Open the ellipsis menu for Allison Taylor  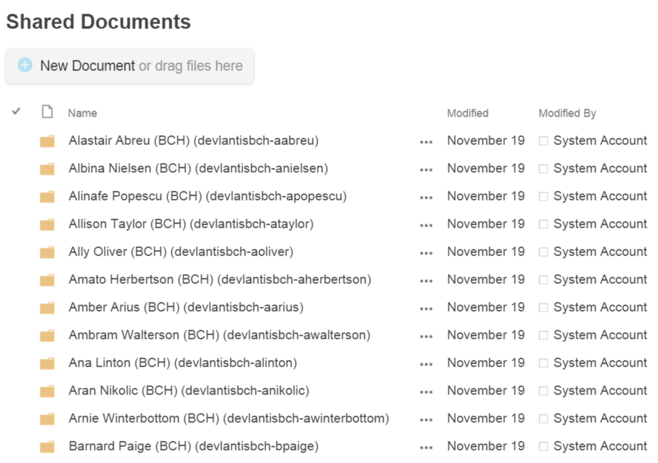425,224
